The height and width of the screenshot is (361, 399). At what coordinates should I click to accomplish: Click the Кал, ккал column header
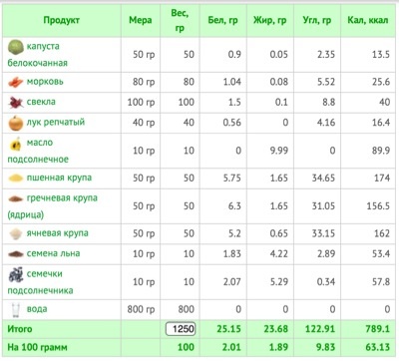pyautogui.click(x=368, y=20)
